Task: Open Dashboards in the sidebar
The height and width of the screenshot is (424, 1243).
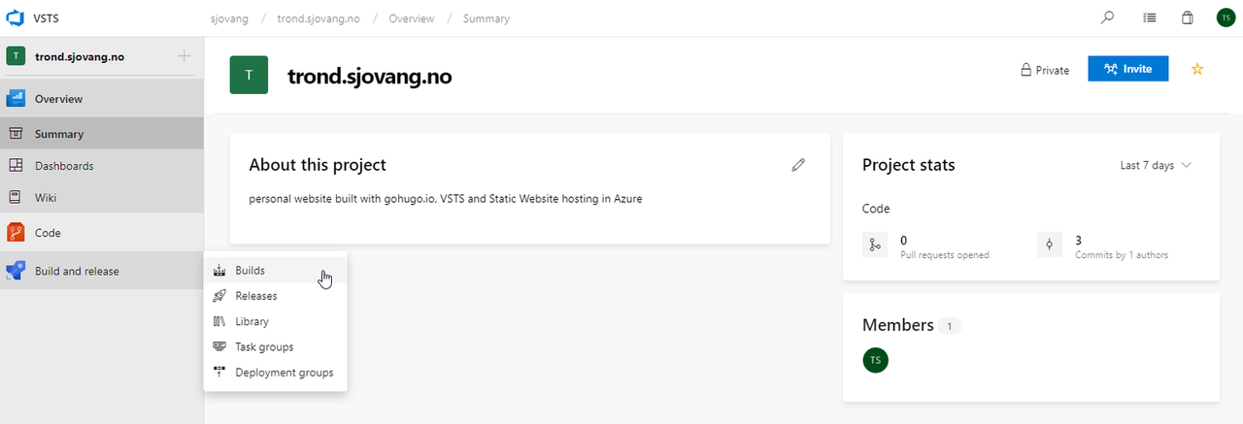Action: click(102, 166)
